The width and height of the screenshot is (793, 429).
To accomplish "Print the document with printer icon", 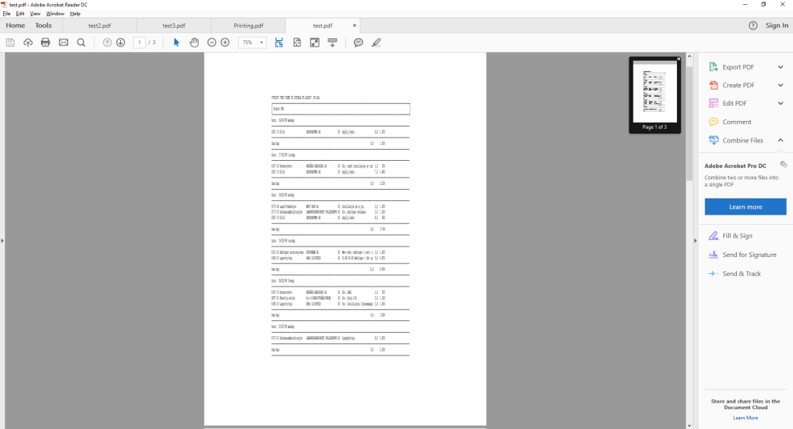I will pos(46,42).
